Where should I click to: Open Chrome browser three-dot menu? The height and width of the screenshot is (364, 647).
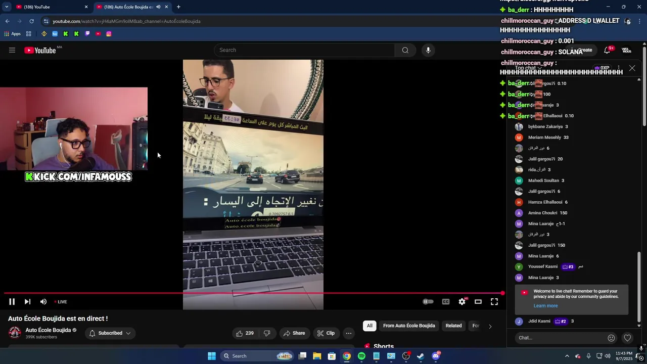(640, 21)
